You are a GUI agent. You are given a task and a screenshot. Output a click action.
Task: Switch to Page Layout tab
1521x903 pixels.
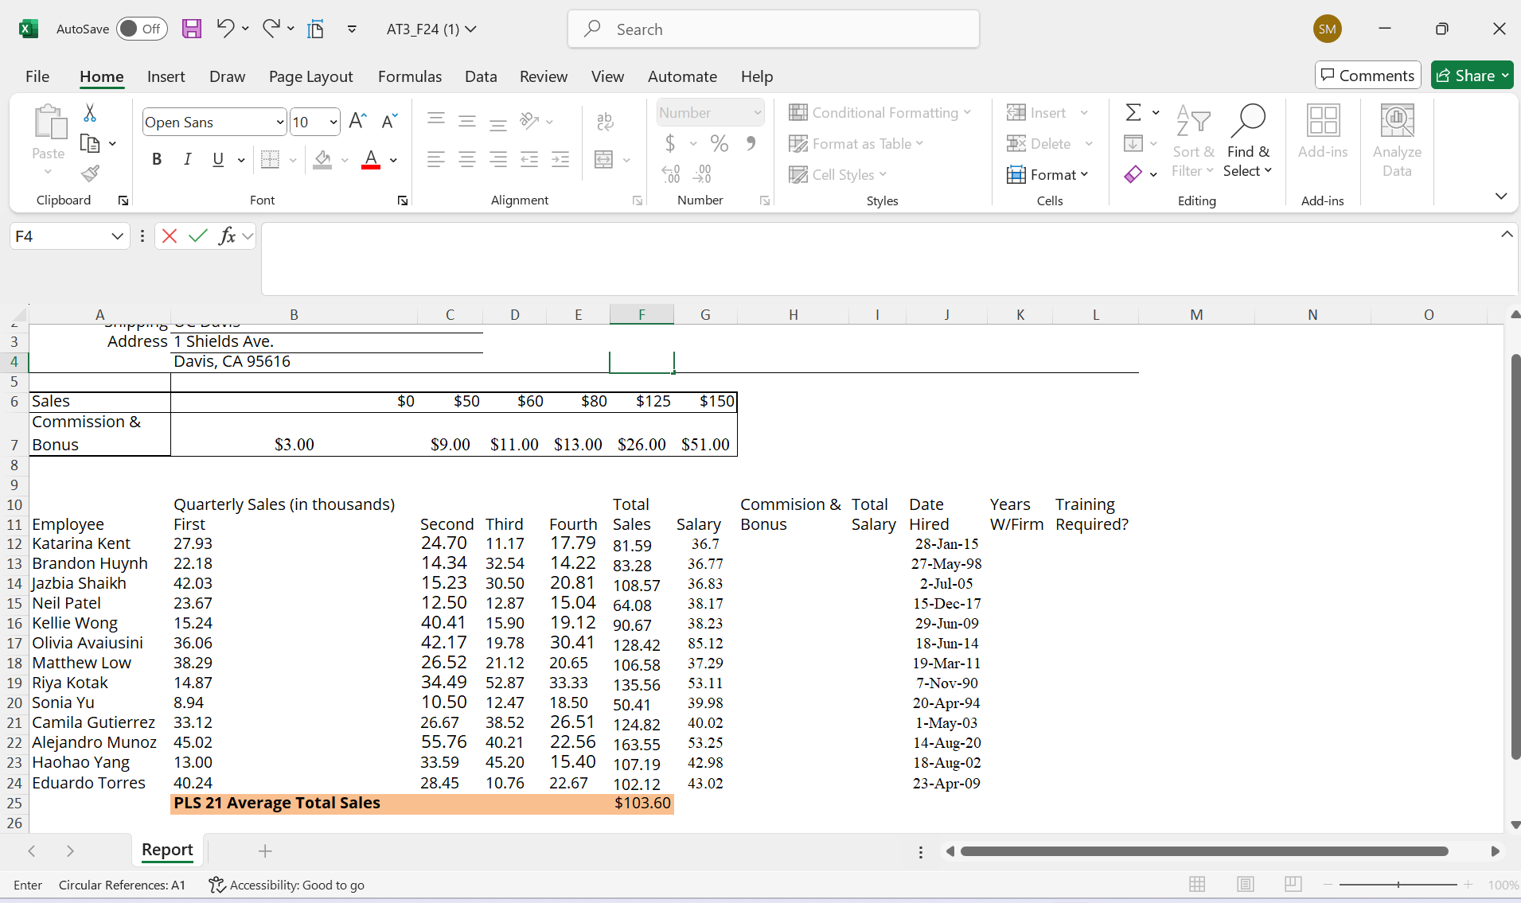(310, 76)
